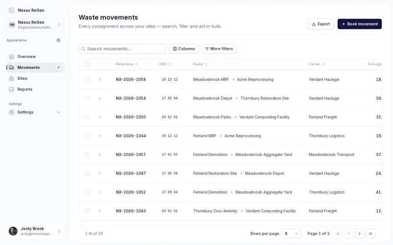This screenshot has width=393, height=245.
Task: Open the Jonty Brook account menu
Action: (35, 231)
